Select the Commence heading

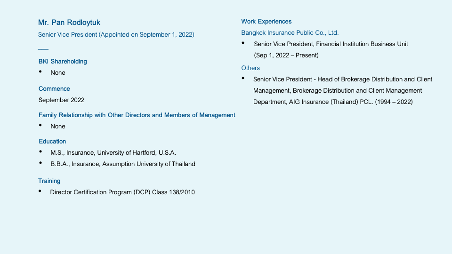click(54, 88)
